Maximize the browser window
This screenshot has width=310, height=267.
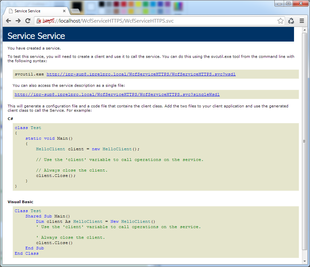(x=288, y=4)
